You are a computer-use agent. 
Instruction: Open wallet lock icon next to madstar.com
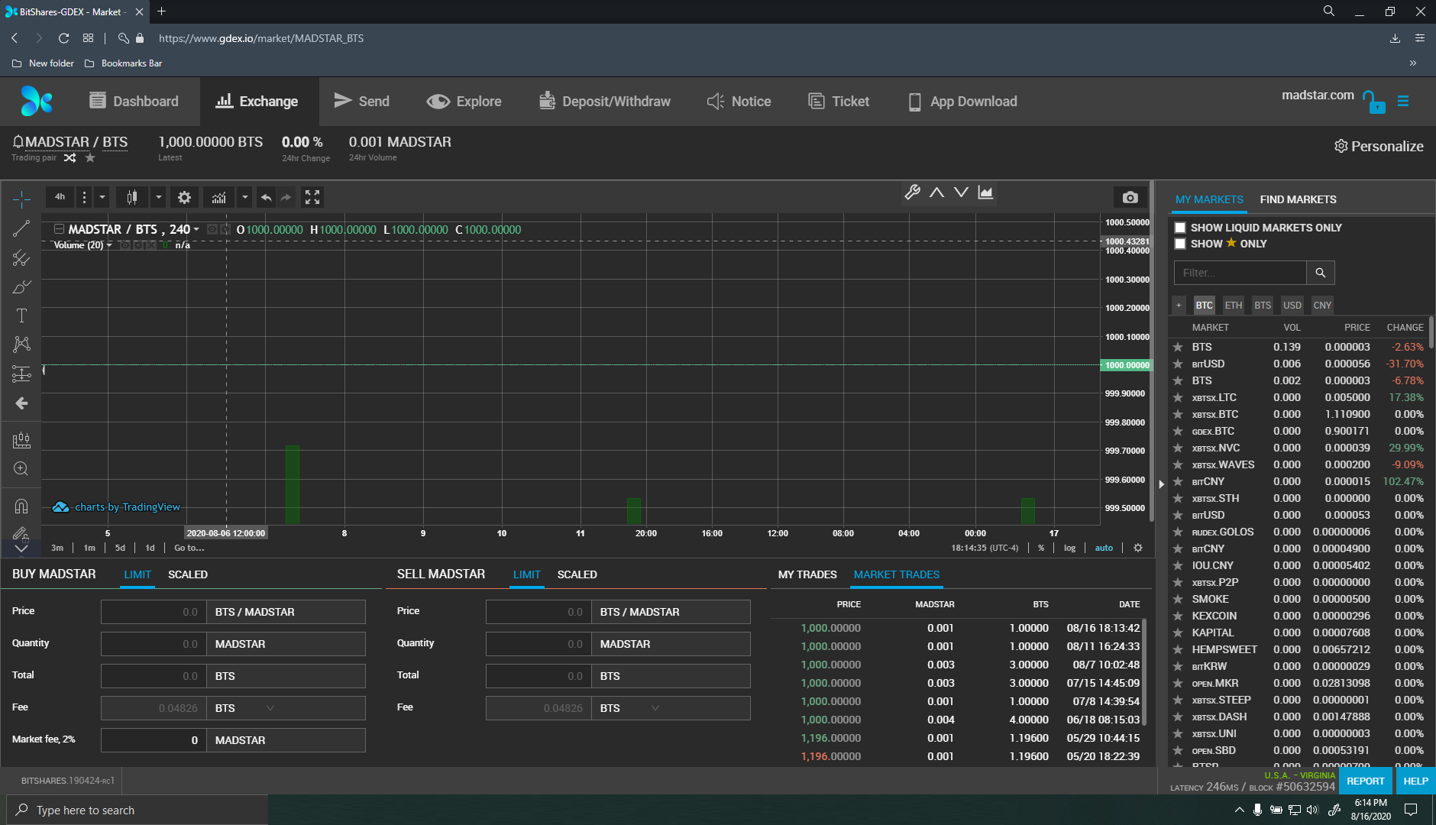pyautogui.click(x=1373, y=102)
